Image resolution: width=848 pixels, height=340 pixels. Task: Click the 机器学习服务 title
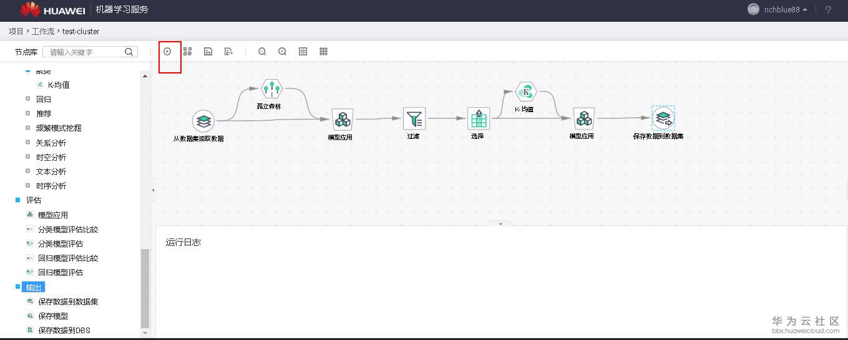click(122, 9)
